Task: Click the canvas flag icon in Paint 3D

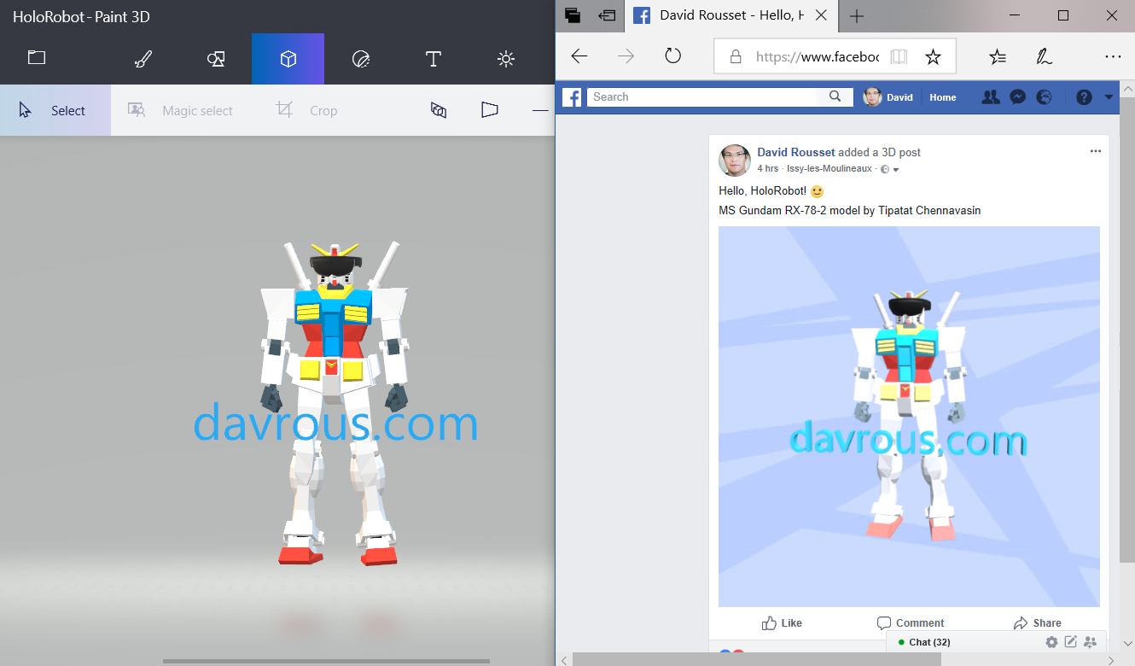Action: 489,110
